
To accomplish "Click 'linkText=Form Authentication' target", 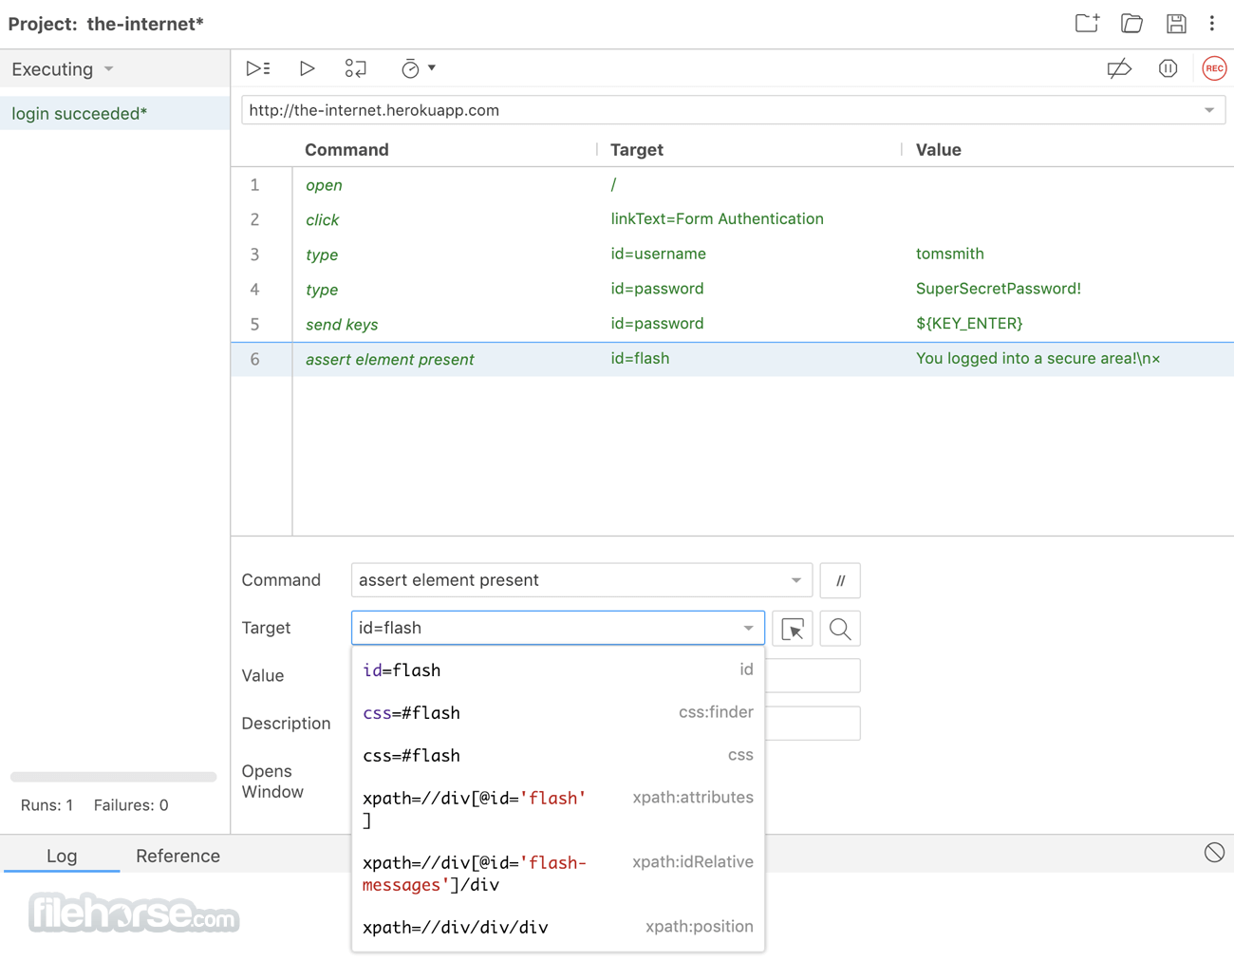I will (x=717, y=218).
